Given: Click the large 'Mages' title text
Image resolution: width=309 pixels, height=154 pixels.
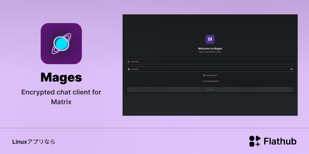Looking at the screenshot, I should 61,77.
